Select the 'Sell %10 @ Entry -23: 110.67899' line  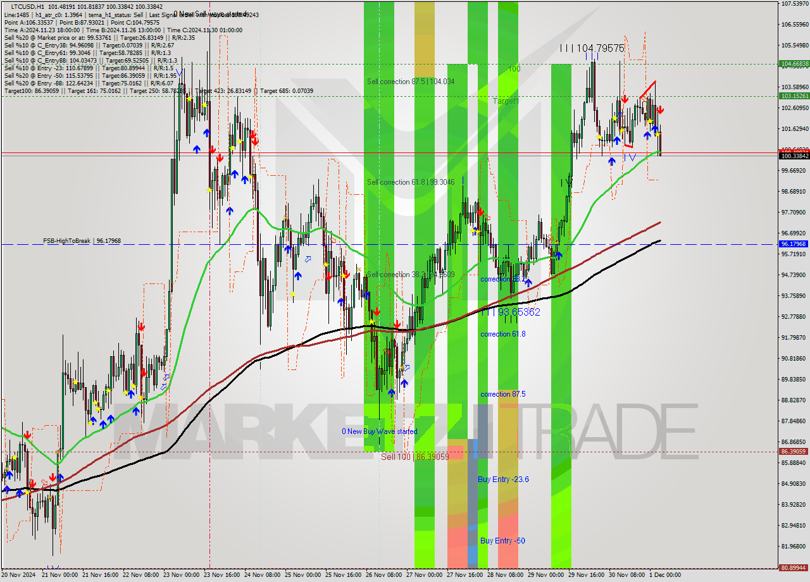click(x=89, y=68)
